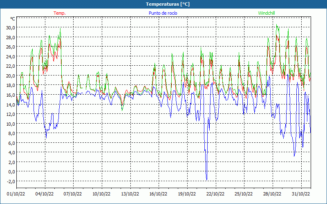
Task: Click the 31/10/22 date label
Action: [301, 194]
